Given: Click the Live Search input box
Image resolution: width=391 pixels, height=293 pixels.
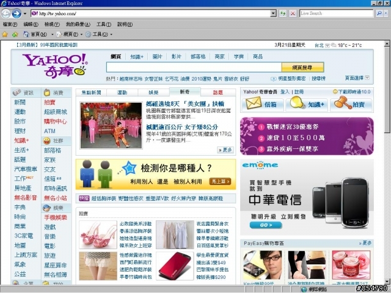Looking at the screenshot, I should pyautogui.click(x=337, y=13).
